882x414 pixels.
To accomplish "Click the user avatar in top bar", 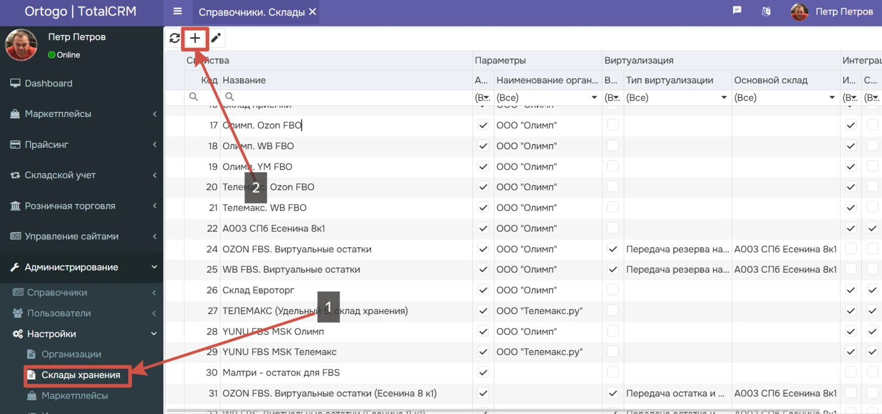I will (x=799, y=12).
